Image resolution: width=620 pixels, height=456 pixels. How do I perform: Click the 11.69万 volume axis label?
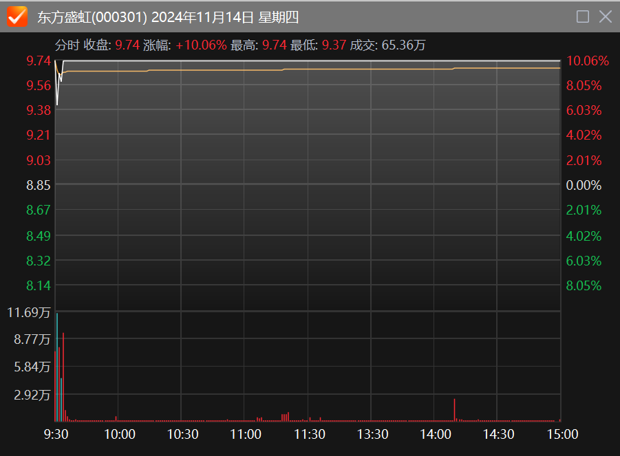[29, 313]
